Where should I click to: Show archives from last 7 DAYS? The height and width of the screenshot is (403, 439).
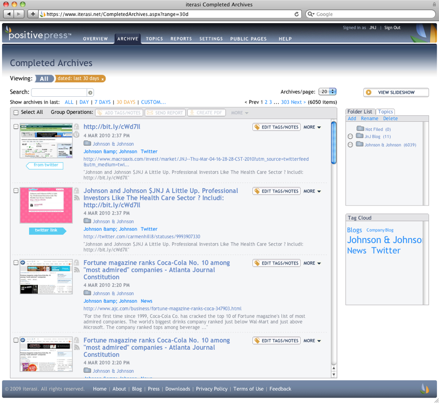coord(103,102)
